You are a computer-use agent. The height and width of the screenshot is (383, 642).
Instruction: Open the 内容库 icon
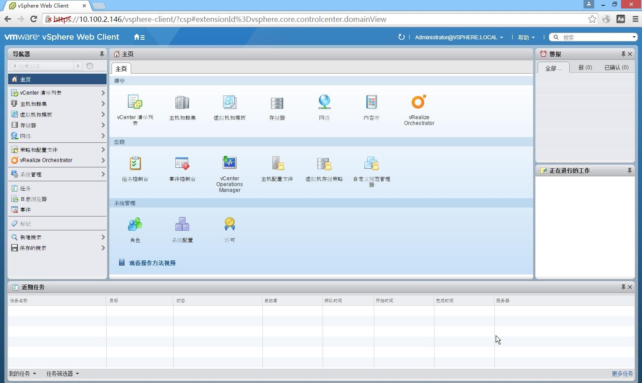[372, 102]
